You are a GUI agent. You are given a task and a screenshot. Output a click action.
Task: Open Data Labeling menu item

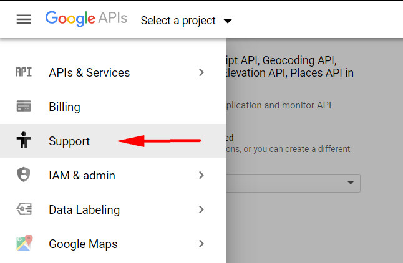tap(113, 209)
